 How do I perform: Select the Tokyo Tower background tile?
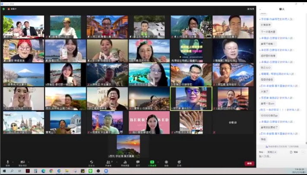tap(107, 123)
